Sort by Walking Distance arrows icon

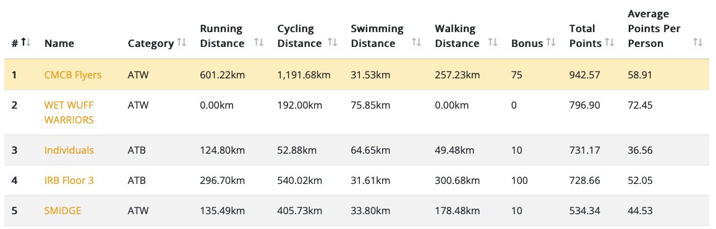(x=493, y=43)
